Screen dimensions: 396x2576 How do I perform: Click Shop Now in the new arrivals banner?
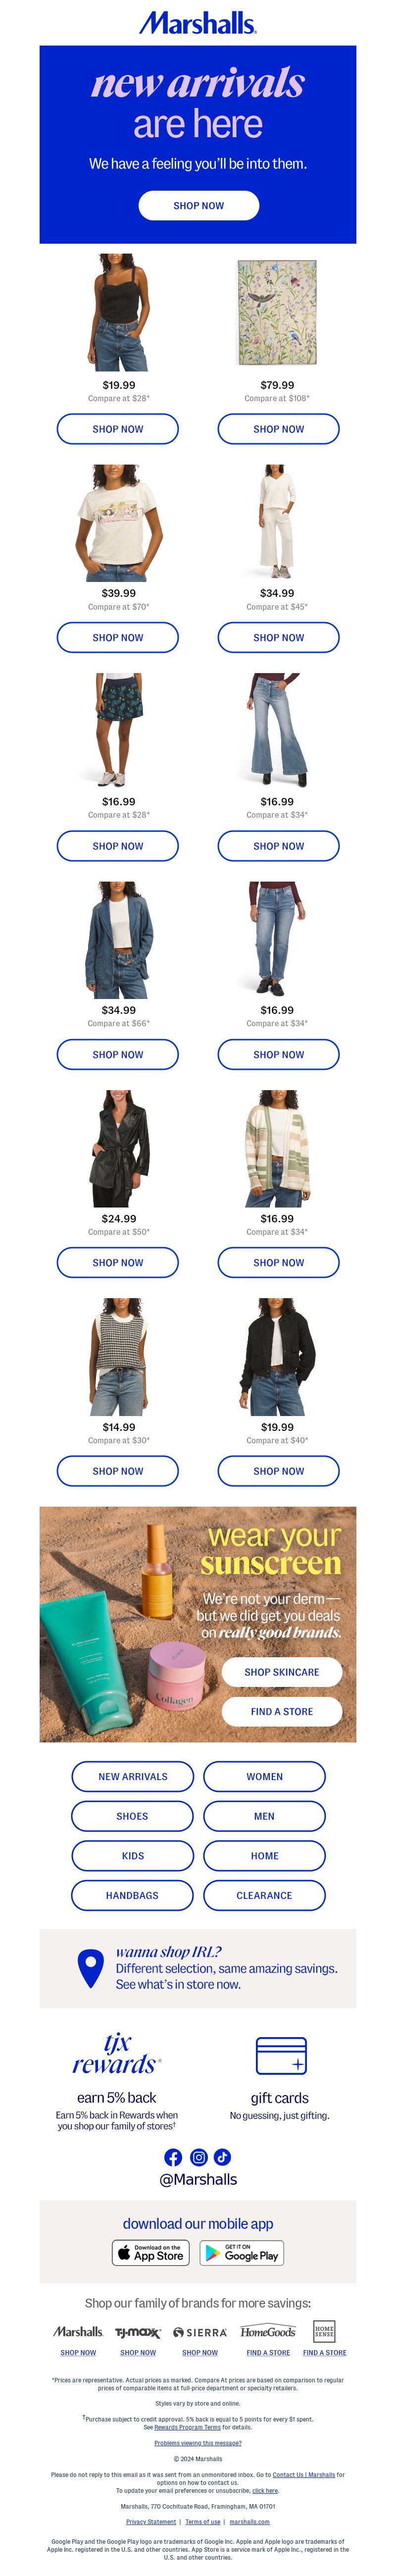(x=199, y=205)
